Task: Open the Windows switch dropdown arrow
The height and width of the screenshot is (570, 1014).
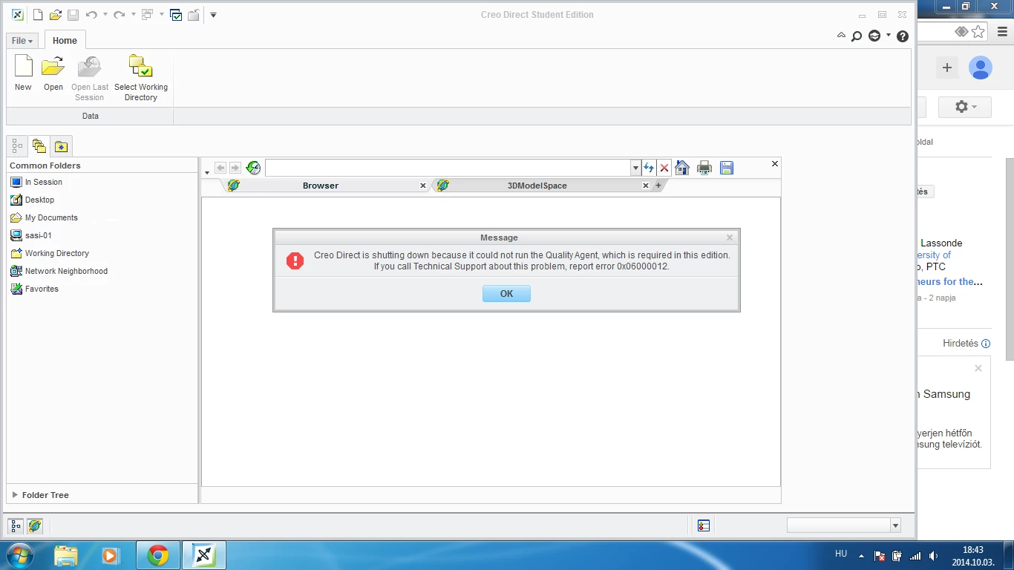Action: point(161,15)
